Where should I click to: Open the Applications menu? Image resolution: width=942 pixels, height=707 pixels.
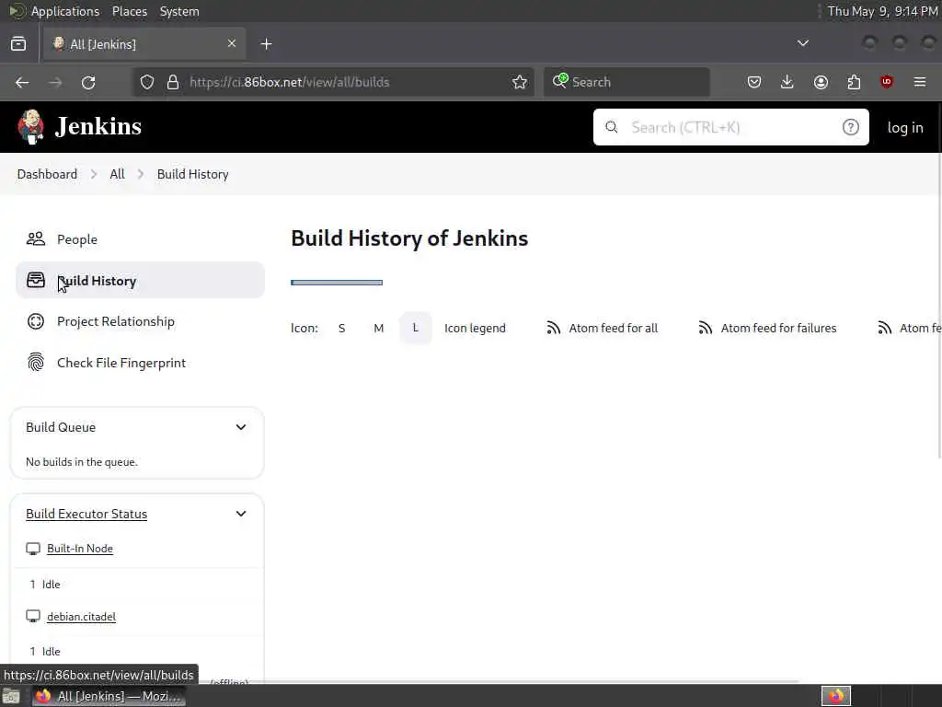coord(65,11)
